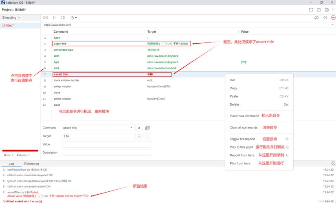The height and width of the screenshot is (204, 336).
Task: Open an existing project folder icon
Action: tap(319, 10)
